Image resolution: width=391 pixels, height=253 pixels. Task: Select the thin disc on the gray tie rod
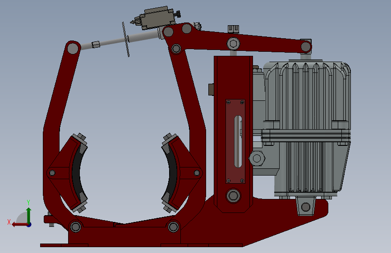[126, 39]
